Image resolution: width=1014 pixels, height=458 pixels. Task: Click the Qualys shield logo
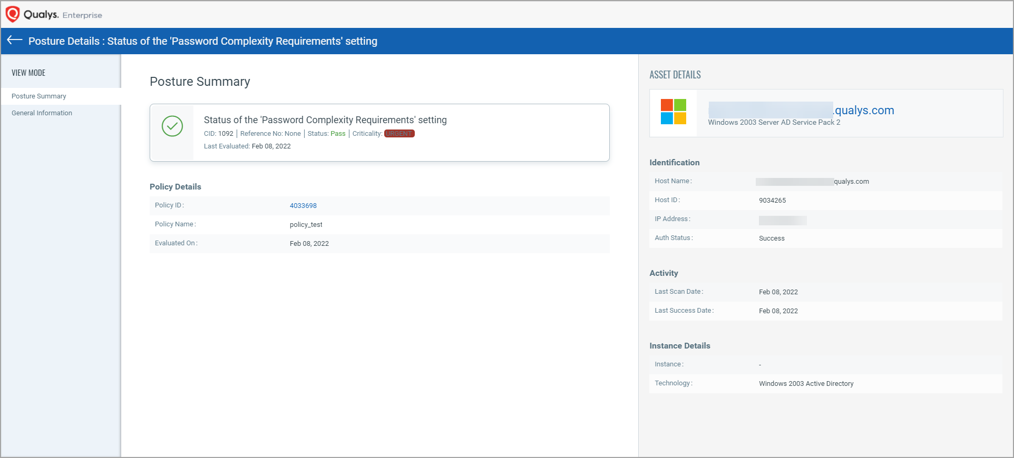(x=13, y=14)
